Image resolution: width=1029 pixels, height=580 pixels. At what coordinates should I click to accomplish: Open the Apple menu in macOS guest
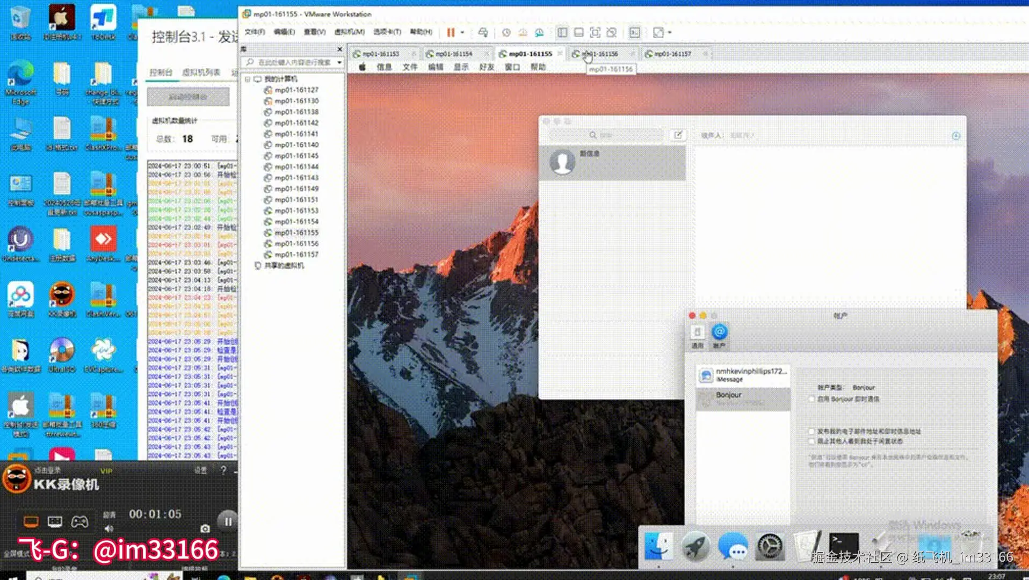(363, 67)
